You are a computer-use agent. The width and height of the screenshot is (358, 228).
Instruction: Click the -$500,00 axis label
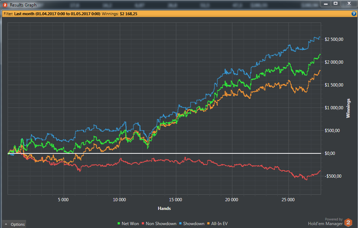(333, 176)
